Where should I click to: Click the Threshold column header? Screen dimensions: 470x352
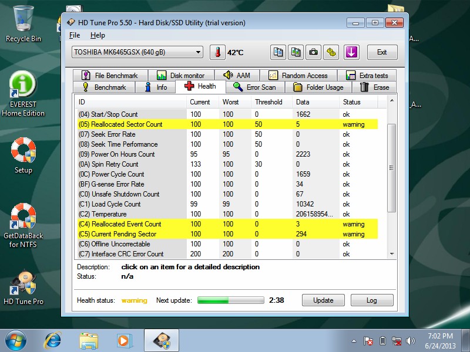272,102
